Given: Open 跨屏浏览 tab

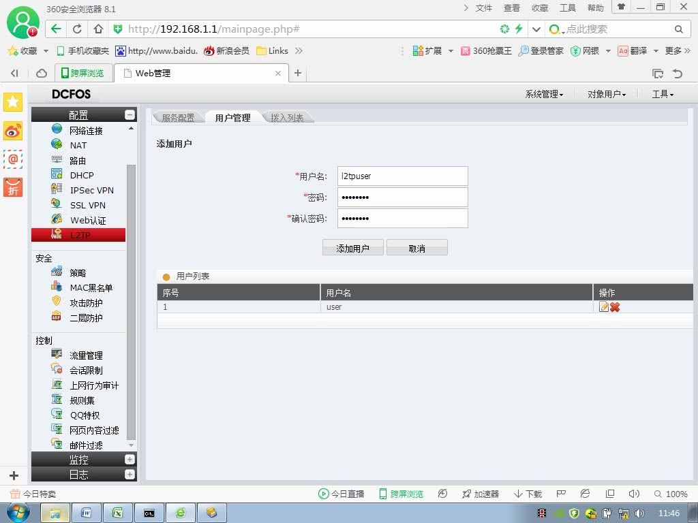Looking at the screenshot, I should (83, 73).
